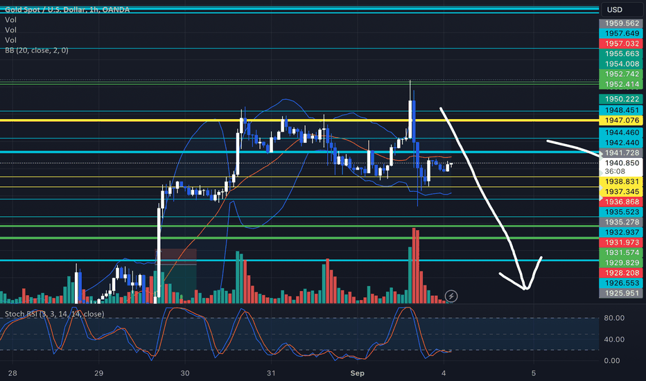Screen dimensions: 646x381
Task: Click the 1957.649 cyan price label
Action: click(x=621, y=33)
